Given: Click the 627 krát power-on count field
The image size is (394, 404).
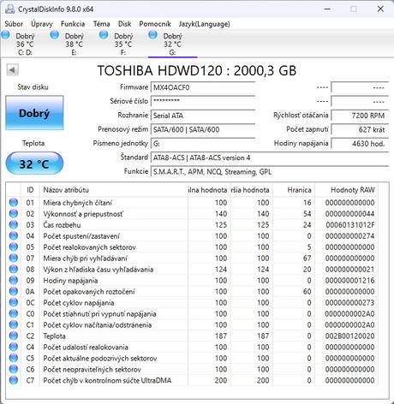Looking at the screenshot, I should [360, 129].
